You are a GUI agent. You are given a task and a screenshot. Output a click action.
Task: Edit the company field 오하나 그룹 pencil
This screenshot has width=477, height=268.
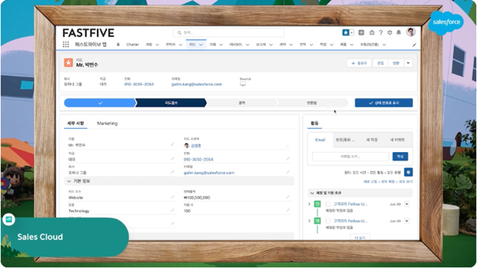(172, 172)
